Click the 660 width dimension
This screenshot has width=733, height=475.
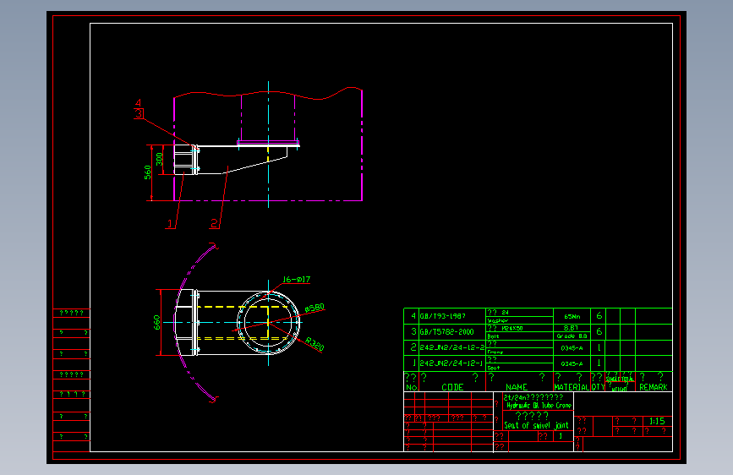[156, 323]
